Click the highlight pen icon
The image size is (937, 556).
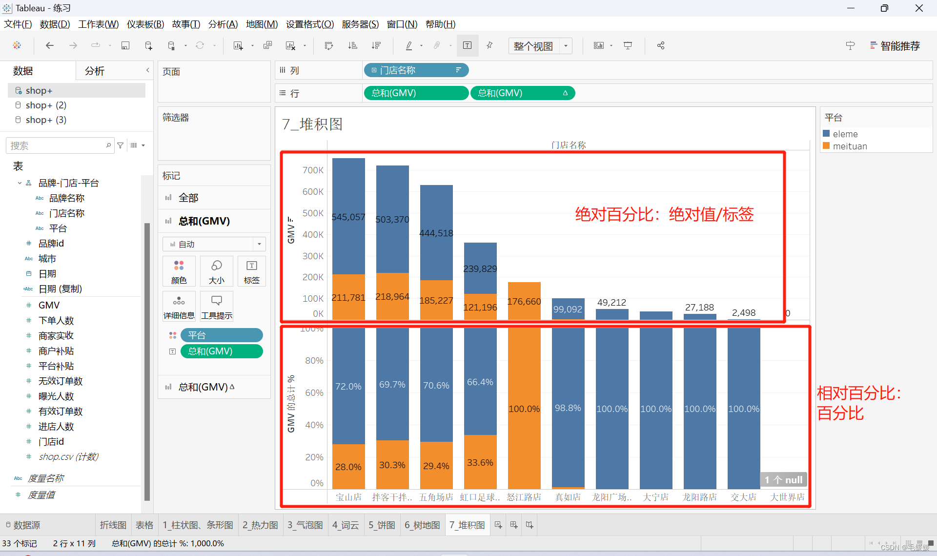pyautogui.click(x=409, y=45)
